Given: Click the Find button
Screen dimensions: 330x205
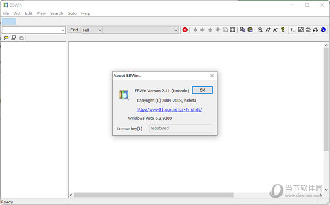Looking at the screenshot, I should tap(74, 30).
